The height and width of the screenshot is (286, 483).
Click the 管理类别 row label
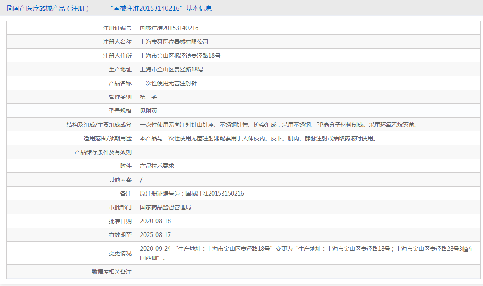120,97
